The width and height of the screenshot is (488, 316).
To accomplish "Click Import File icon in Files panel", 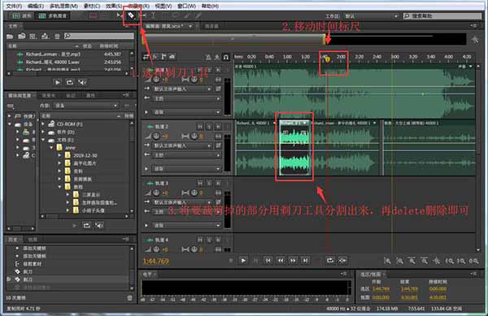I will [21, 37].
